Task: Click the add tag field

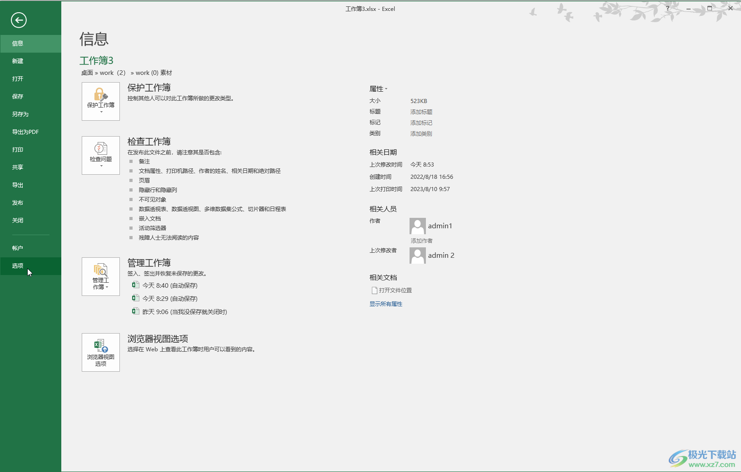Action: pyautogui.click(x=421, y=123)
